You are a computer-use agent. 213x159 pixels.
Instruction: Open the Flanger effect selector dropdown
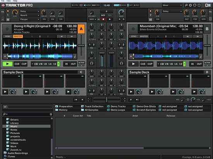click(x=29, y=19)
